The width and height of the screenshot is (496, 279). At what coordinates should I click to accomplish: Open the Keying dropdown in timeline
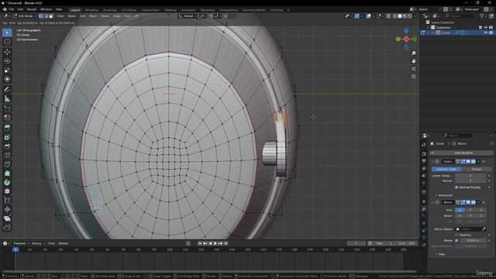38,243
